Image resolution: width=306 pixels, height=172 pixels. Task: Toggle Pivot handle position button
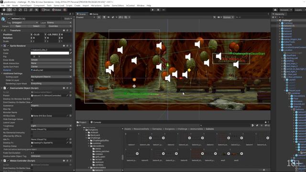pos(46,10)
